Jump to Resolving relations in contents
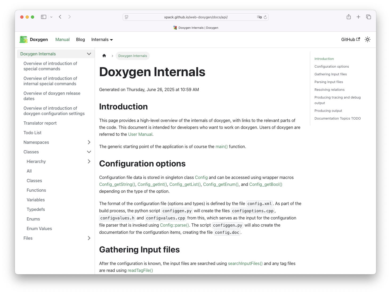Image resolution: width=391 pixels, height=294 pixels. 329,90
